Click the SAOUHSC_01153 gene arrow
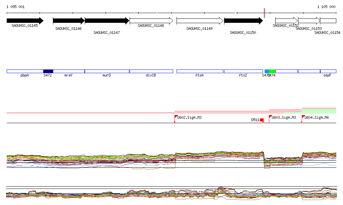This screenshot has width=343, height=205. pos(309,21)
